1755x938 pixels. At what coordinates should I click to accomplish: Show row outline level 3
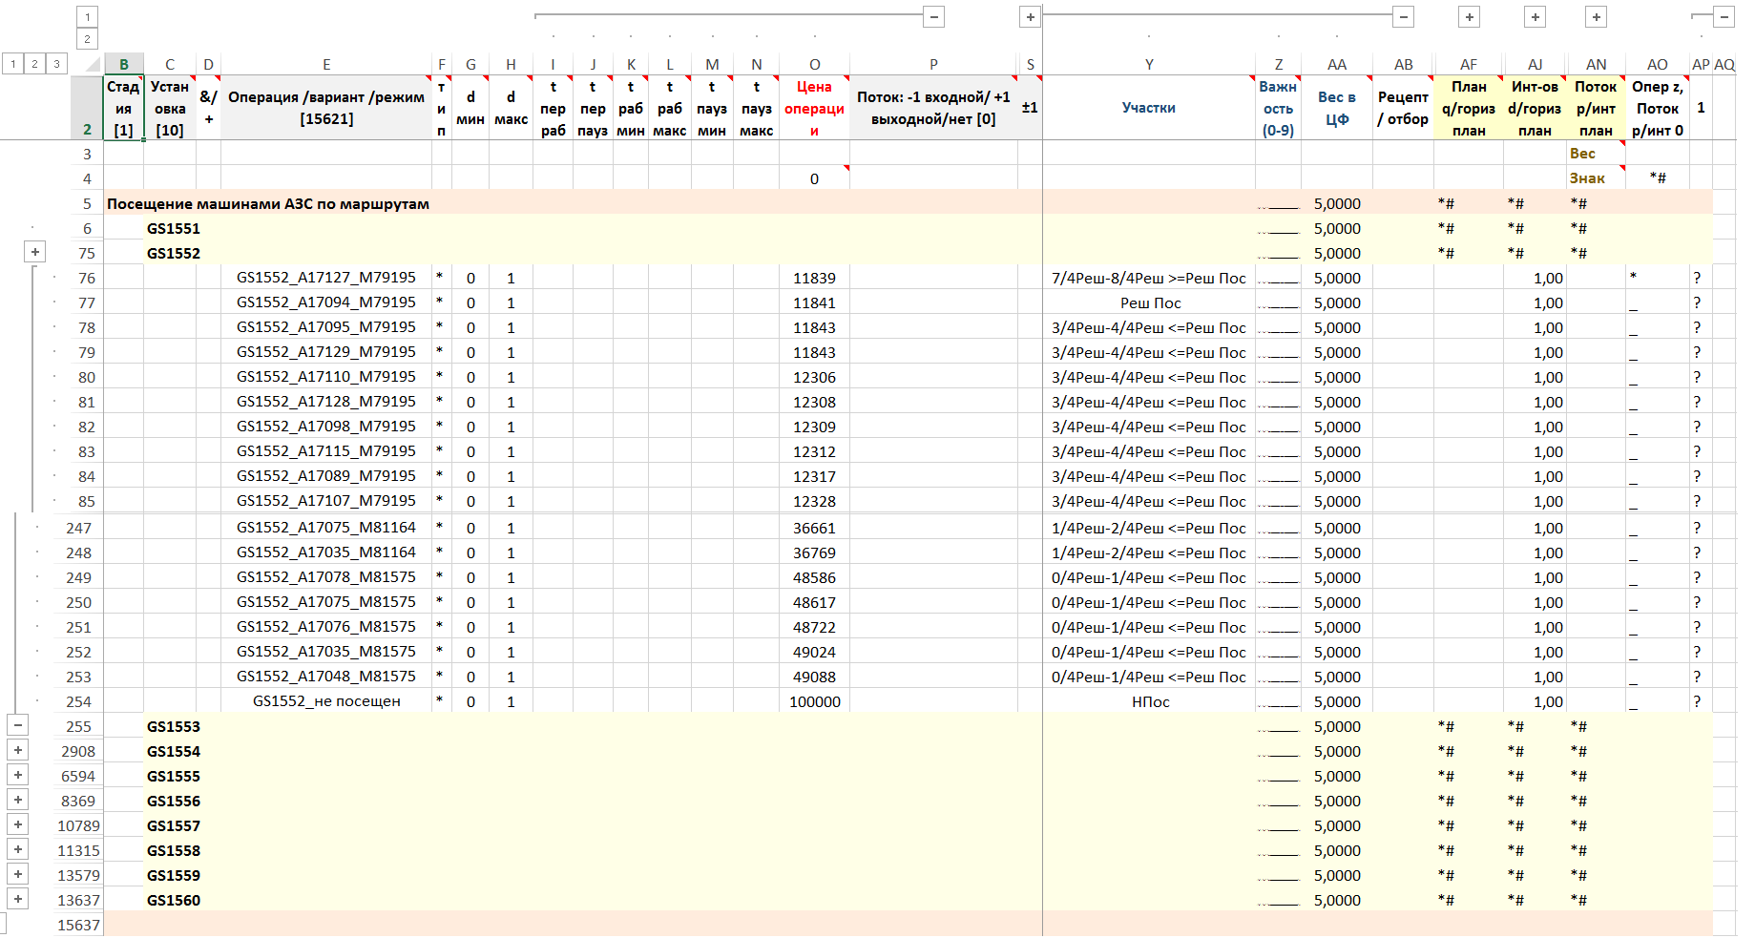(x=56, y=64)
